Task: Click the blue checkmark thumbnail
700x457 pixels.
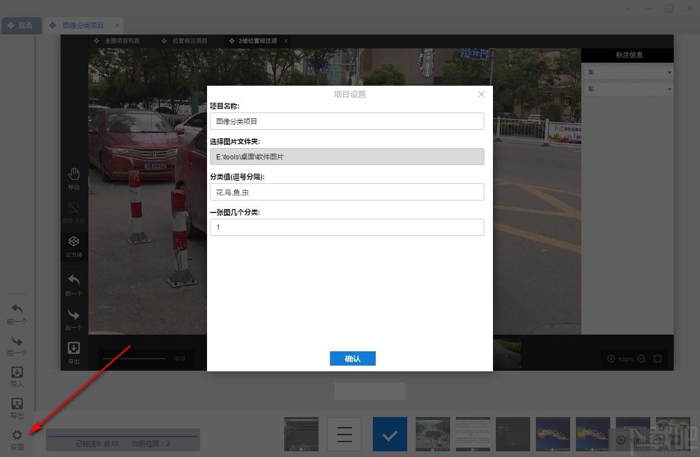Action: tap(390, 434)
